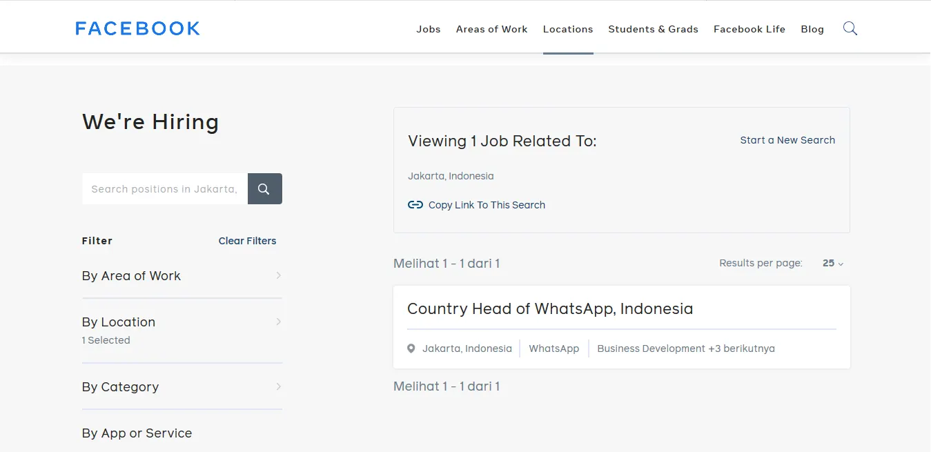Open the Results per page dropdown
The width and height of the screenshot is (931, 452).
coord(833,263)
